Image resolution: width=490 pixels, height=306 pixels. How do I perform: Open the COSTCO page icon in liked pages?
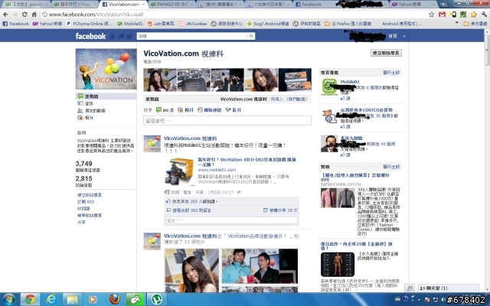pos(329,116)
